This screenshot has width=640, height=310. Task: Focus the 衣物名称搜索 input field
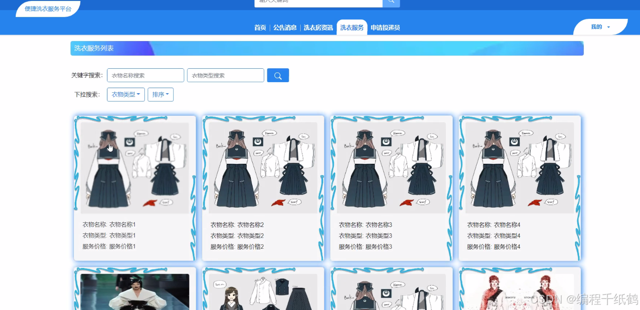(x=146, y=75)
